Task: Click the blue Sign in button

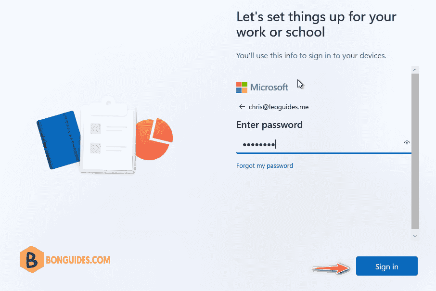Action: (x=387, y=266)
